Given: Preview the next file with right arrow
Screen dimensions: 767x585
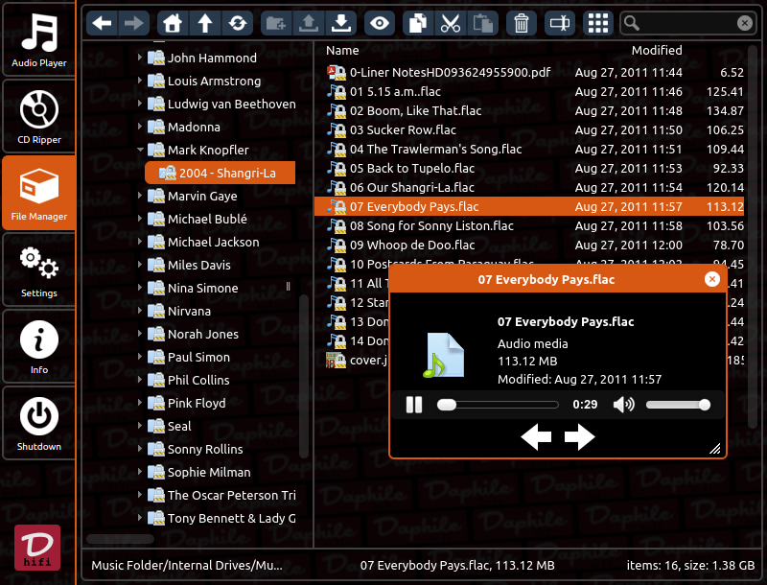Looking at the screenshot, I should click(x=580, y=436).
